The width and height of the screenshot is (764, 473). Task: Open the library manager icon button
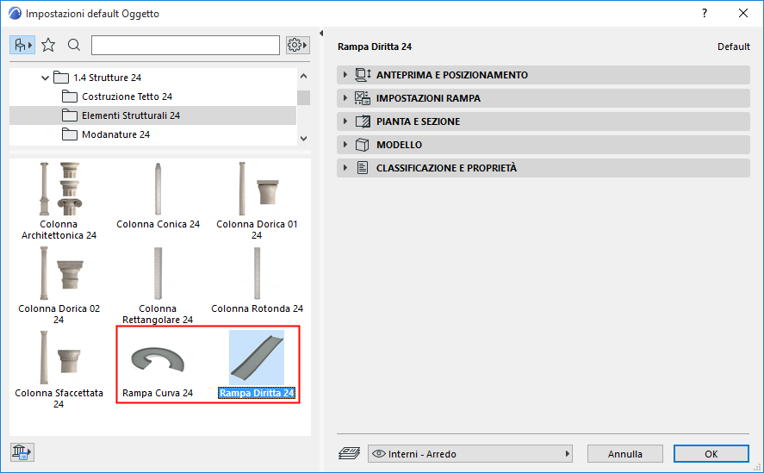pos(22,452)
